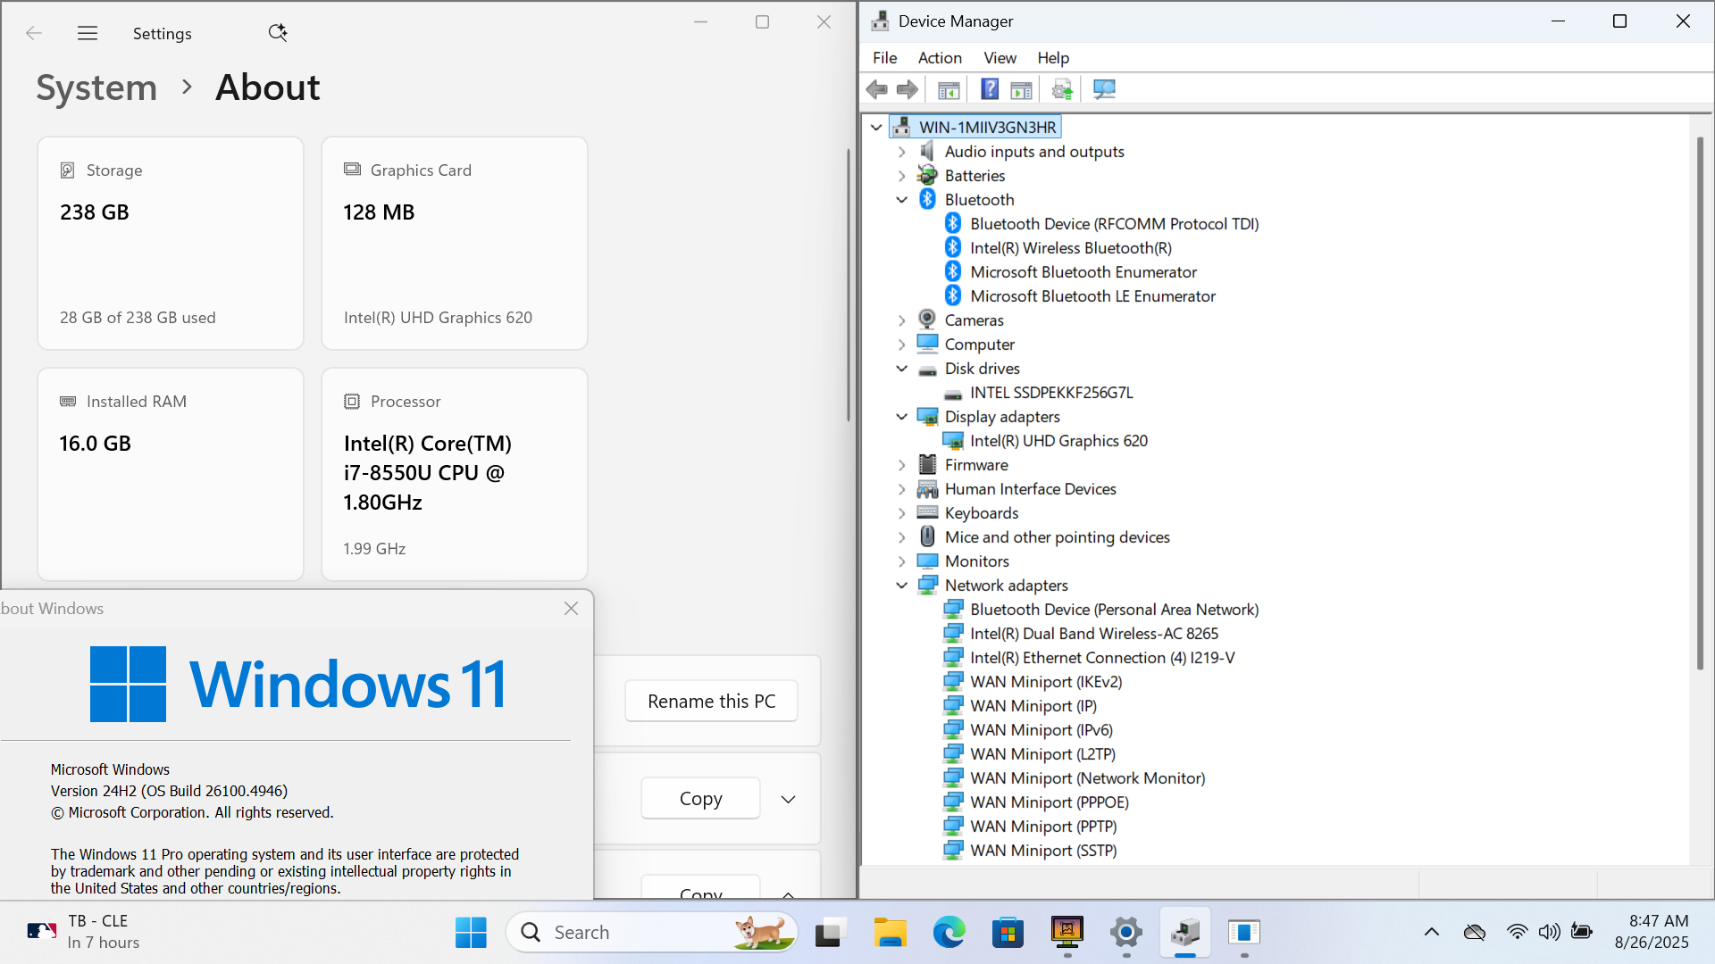1715x964 pixels.
Task: Open the TB - CLE sports widget
Action: [x=85, y=932]
